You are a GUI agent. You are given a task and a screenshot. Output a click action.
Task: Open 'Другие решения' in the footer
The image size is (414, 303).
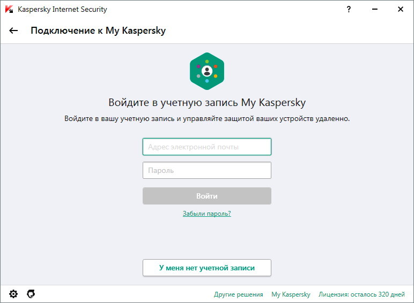coord(239,294)
